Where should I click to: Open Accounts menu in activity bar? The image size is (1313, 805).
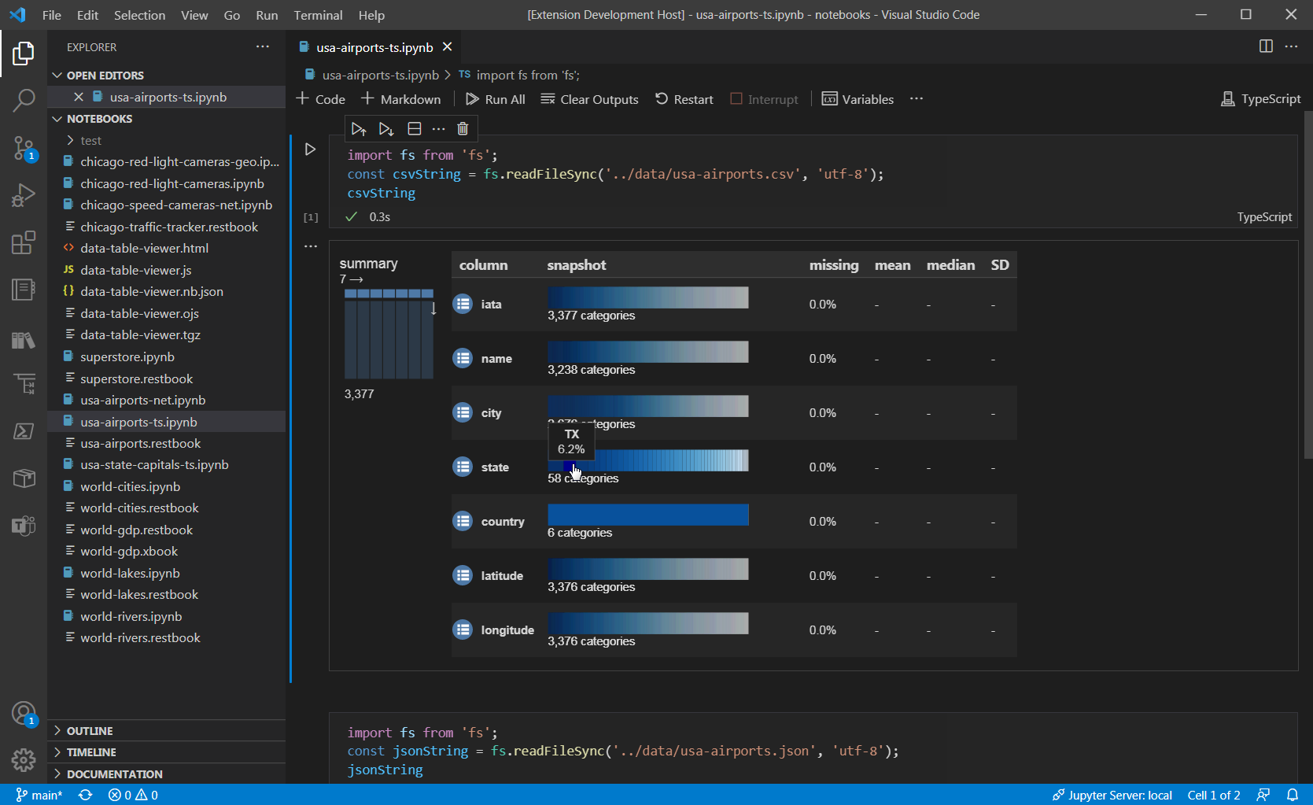click(x=24, y=714)
